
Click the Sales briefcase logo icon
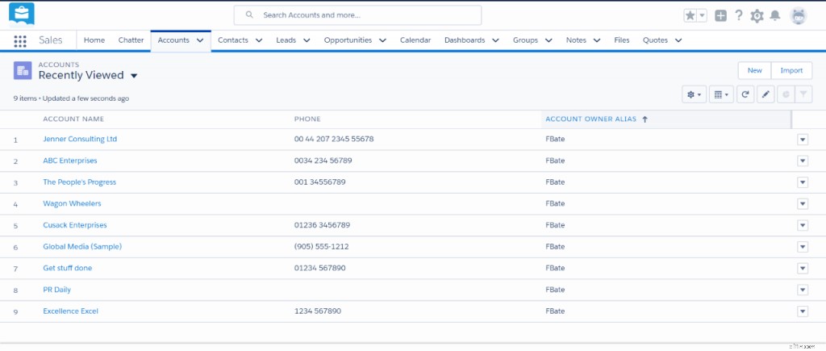pyautogui.click(x=22, y=15)
